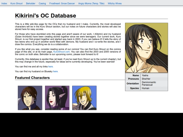Open the Witchy Wives section
This screenshot has width=183, height=137.
[115, 3]
